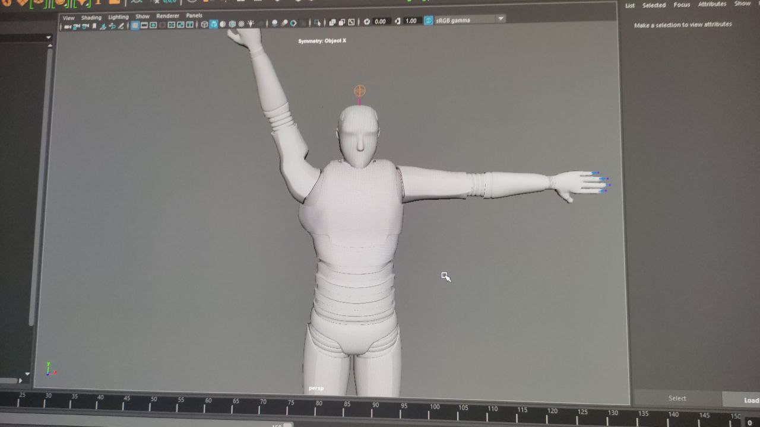Toggle X-Ray display mode
The width and height of the screenshot is (760, 427).
332,23
